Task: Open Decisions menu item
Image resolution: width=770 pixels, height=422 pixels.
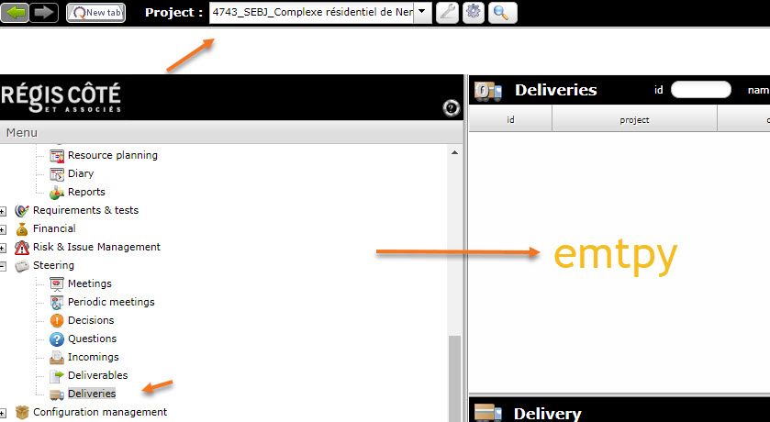Action: 91,320
